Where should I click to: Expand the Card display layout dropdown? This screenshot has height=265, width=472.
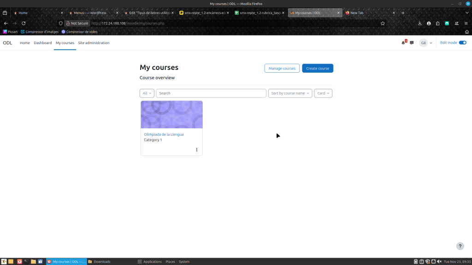click(323, 93)
